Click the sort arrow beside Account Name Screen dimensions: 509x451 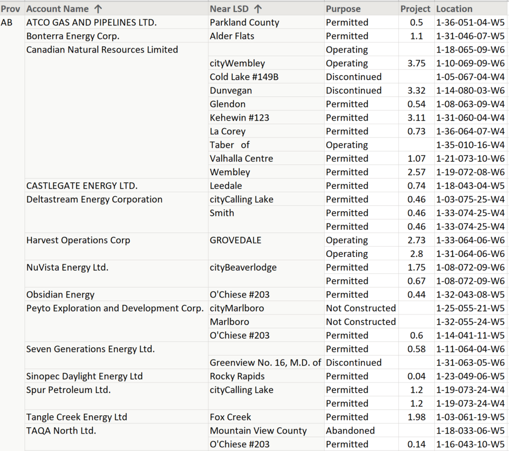click(98, 9)
